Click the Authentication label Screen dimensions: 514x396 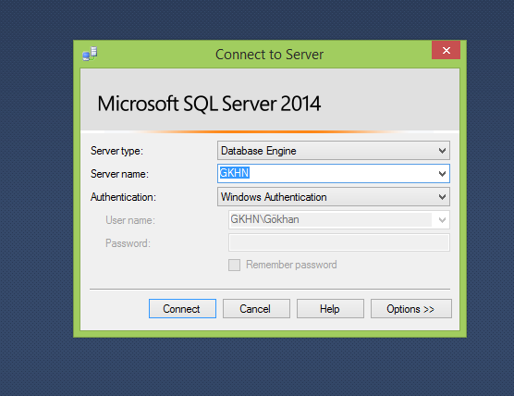(x=123, y=197)
